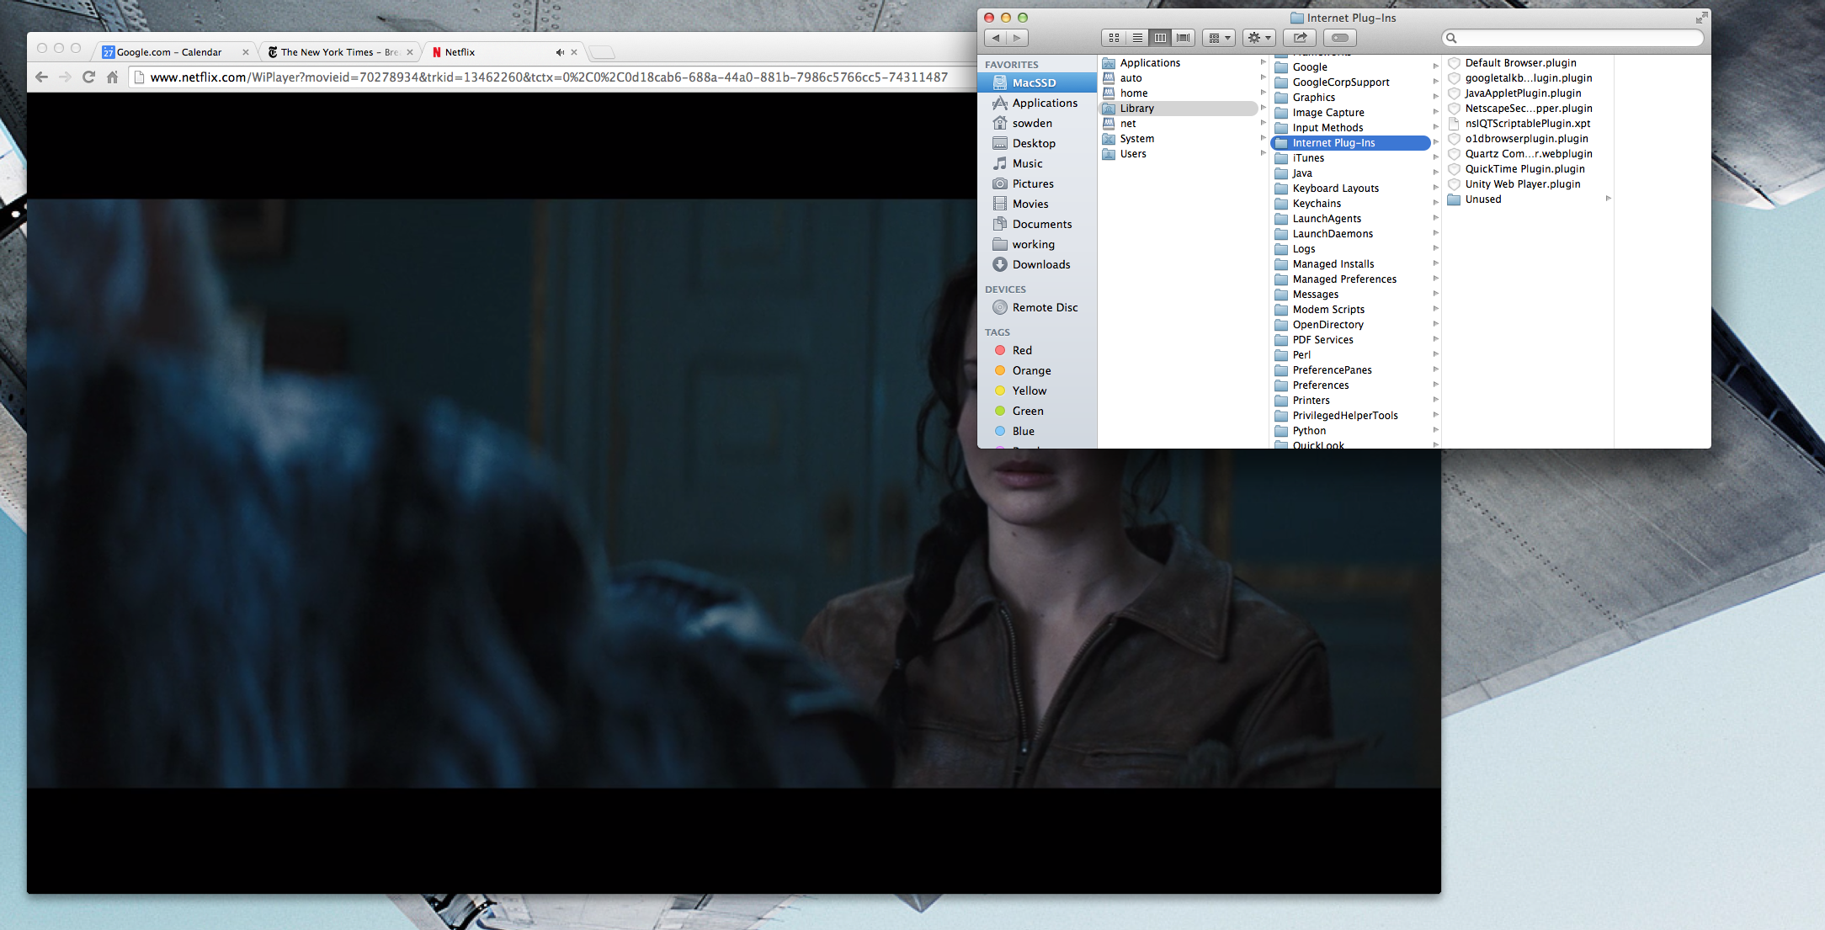The height and width of the screenshot is (930, 1825).
Task: Expand the Python folder arrow
Action: (1435, 430)
